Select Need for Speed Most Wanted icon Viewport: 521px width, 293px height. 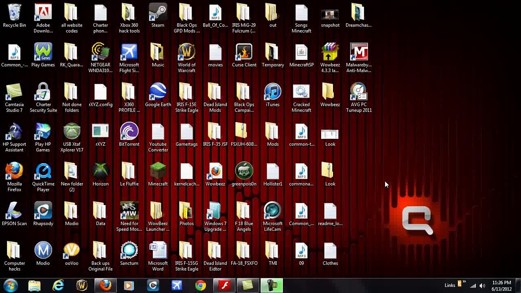129,217
